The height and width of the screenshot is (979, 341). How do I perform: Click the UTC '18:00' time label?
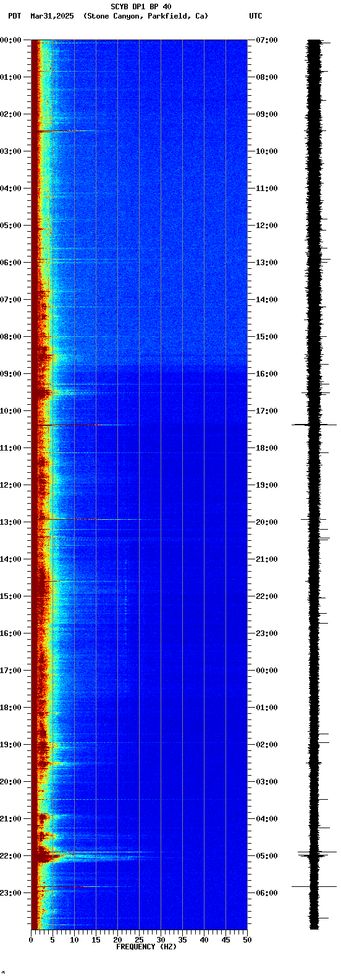click(267, 448)
